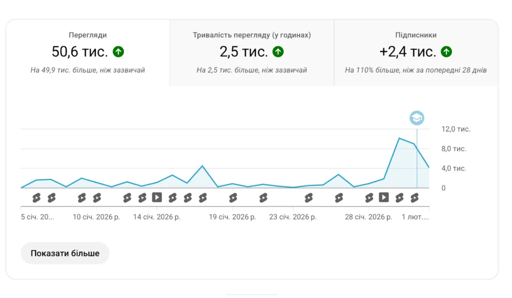Open the Тривалість перегляду (у годинах) tab
Viewport: 512px width, 298px height.
point(252,53)
